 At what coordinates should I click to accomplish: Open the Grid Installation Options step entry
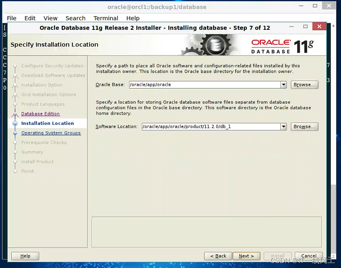(x=48, y=94)
